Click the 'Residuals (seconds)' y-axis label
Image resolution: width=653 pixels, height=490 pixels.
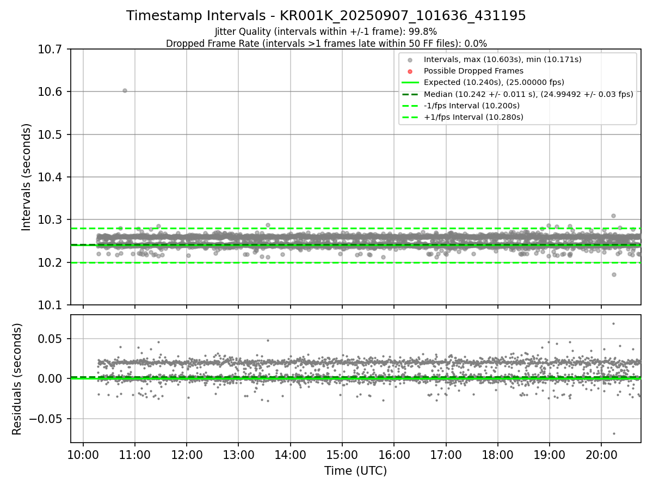click(x=17, y=379)
